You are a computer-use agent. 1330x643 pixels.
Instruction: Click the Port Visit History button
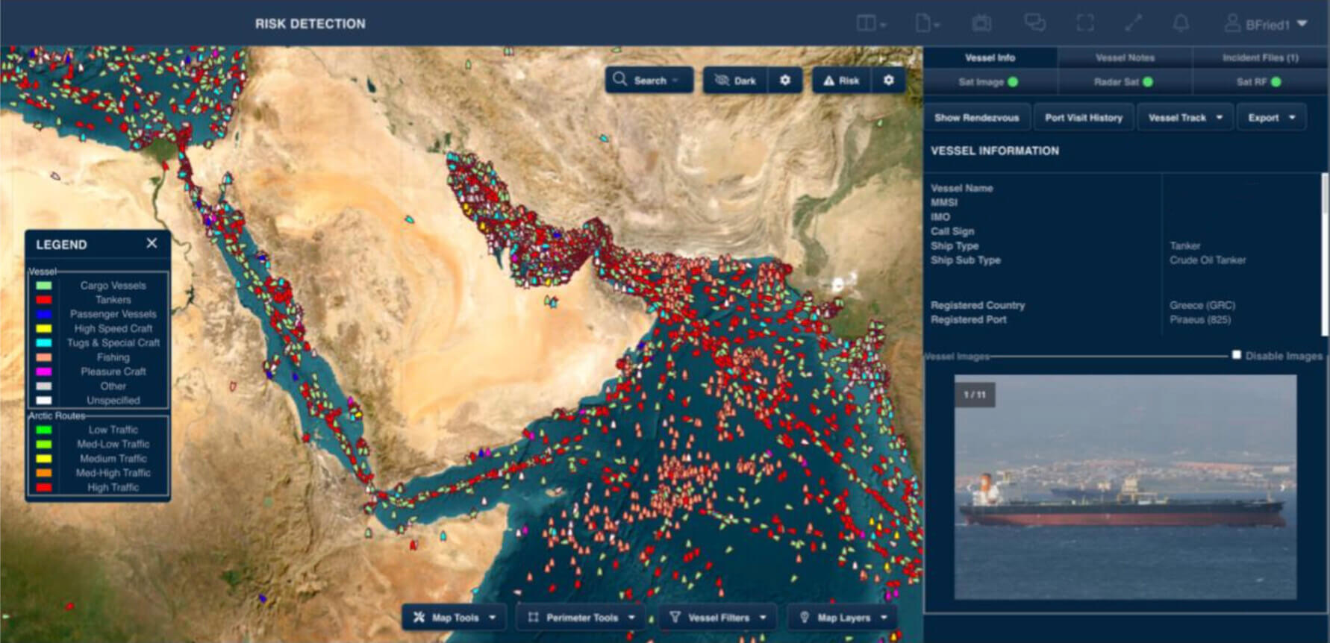click(x=1083, y=118)
